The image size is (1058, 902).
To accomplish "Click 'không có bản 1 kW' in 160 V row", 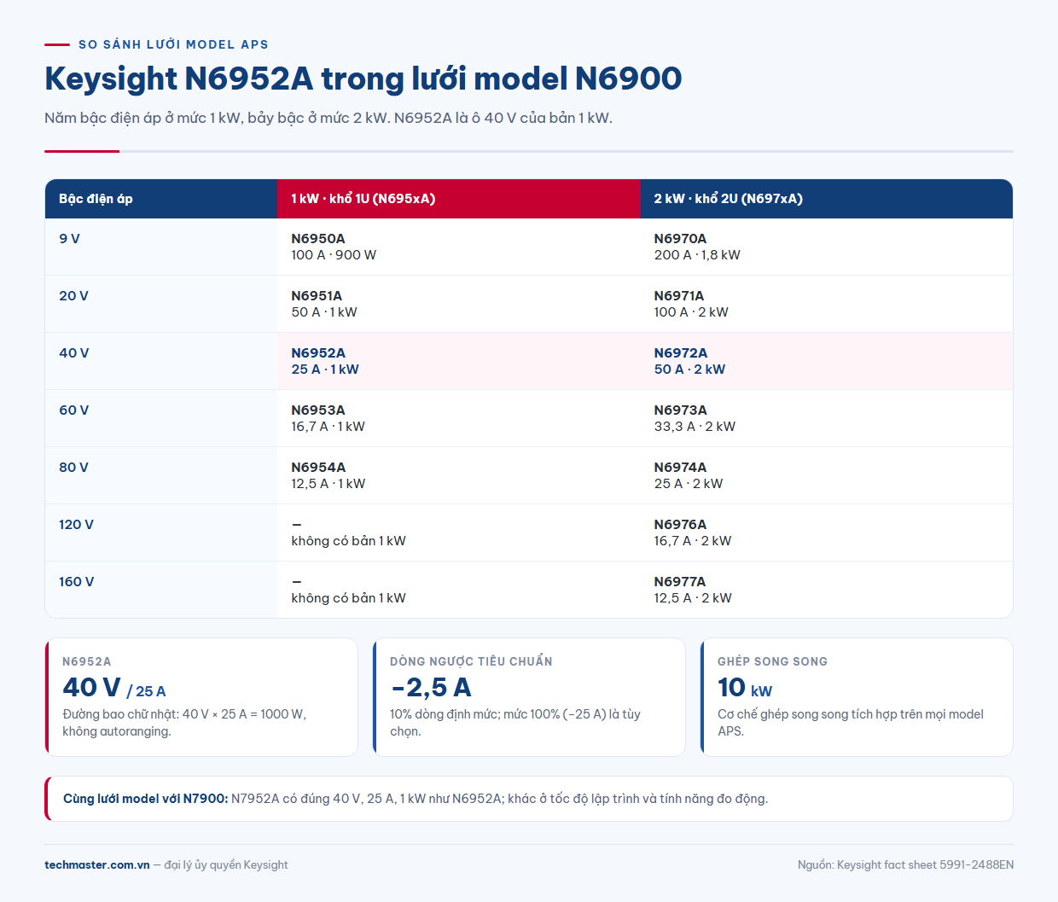I will (x=348, y=598).
